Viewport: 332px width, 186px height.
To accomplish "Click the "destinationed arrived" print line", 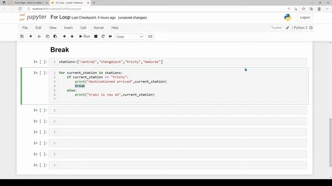I will pos(121,82).
